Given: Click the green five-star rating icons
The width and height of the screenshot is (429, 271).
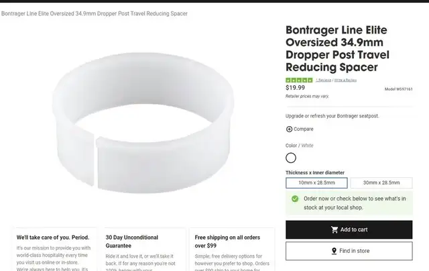Looking at the screenshot, I should coord(299,80).
